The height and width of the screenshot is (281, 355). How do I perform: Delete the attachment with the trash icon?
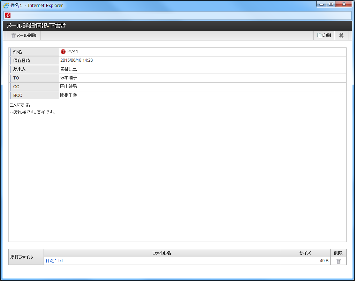339,261
